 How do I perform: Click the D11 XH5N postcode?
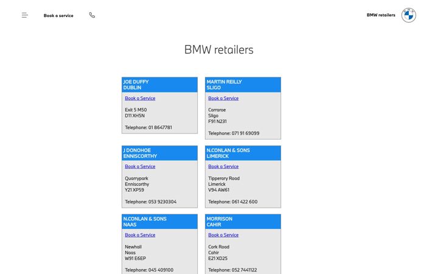click(x=134, y=116)
